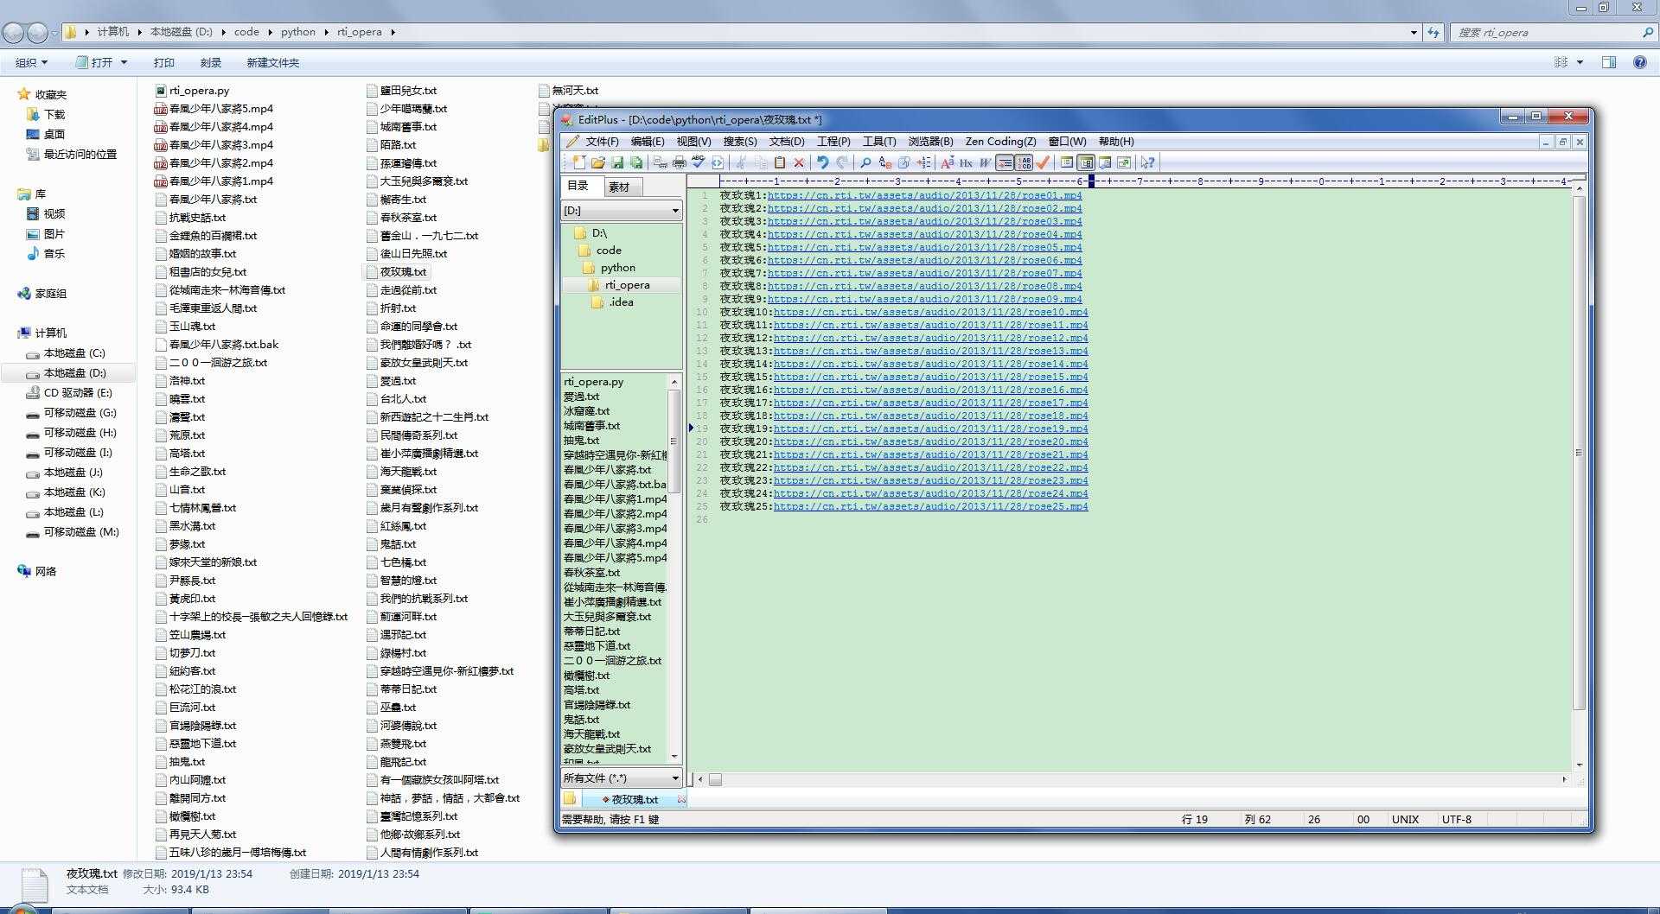Open the 搜索(S) menu in EditPlus
Viewport: 1660px width, 914px height.
(x=740, y=142)
